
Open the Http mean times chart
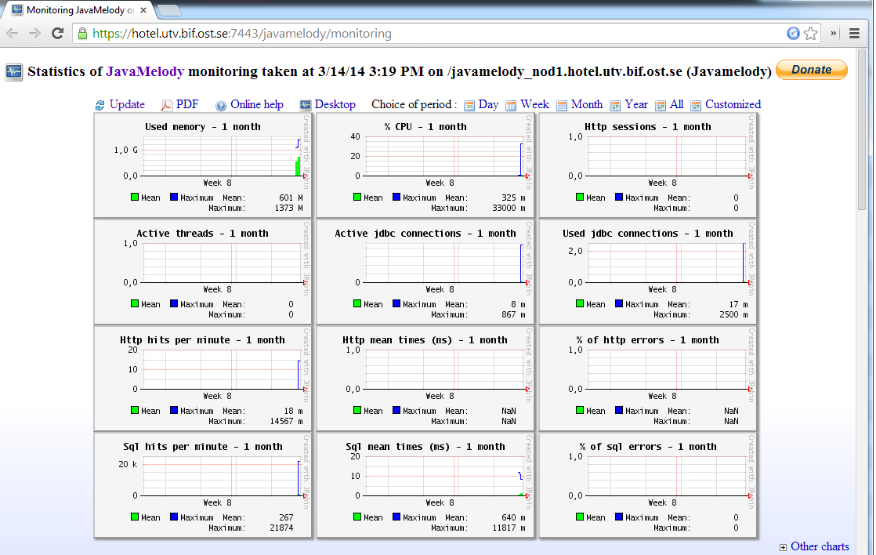coord(425,379)
